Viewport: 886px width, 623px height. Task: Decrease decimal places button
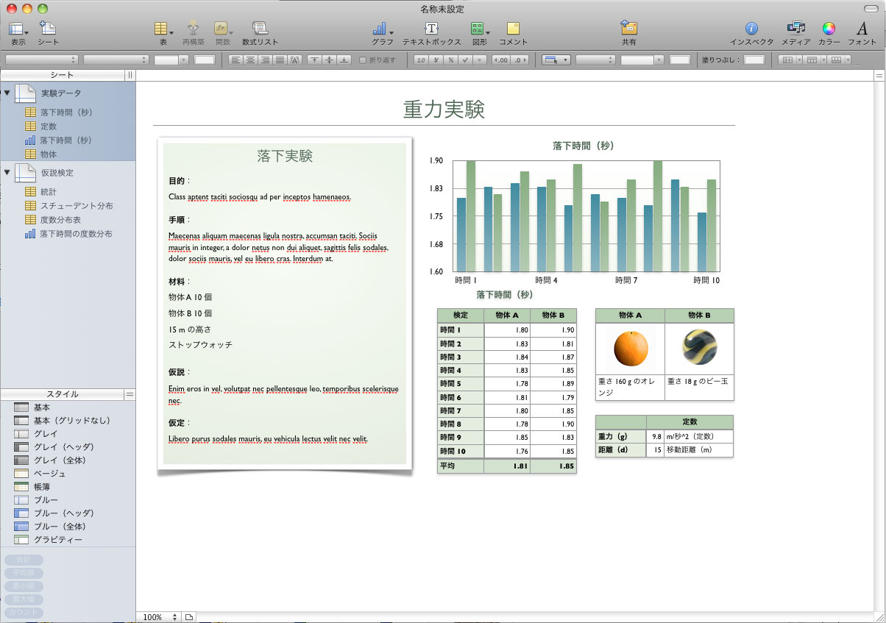[520, 60]
